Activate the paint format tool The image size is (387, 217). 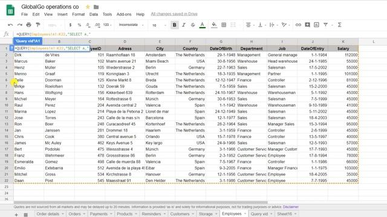tap(37, 25)
